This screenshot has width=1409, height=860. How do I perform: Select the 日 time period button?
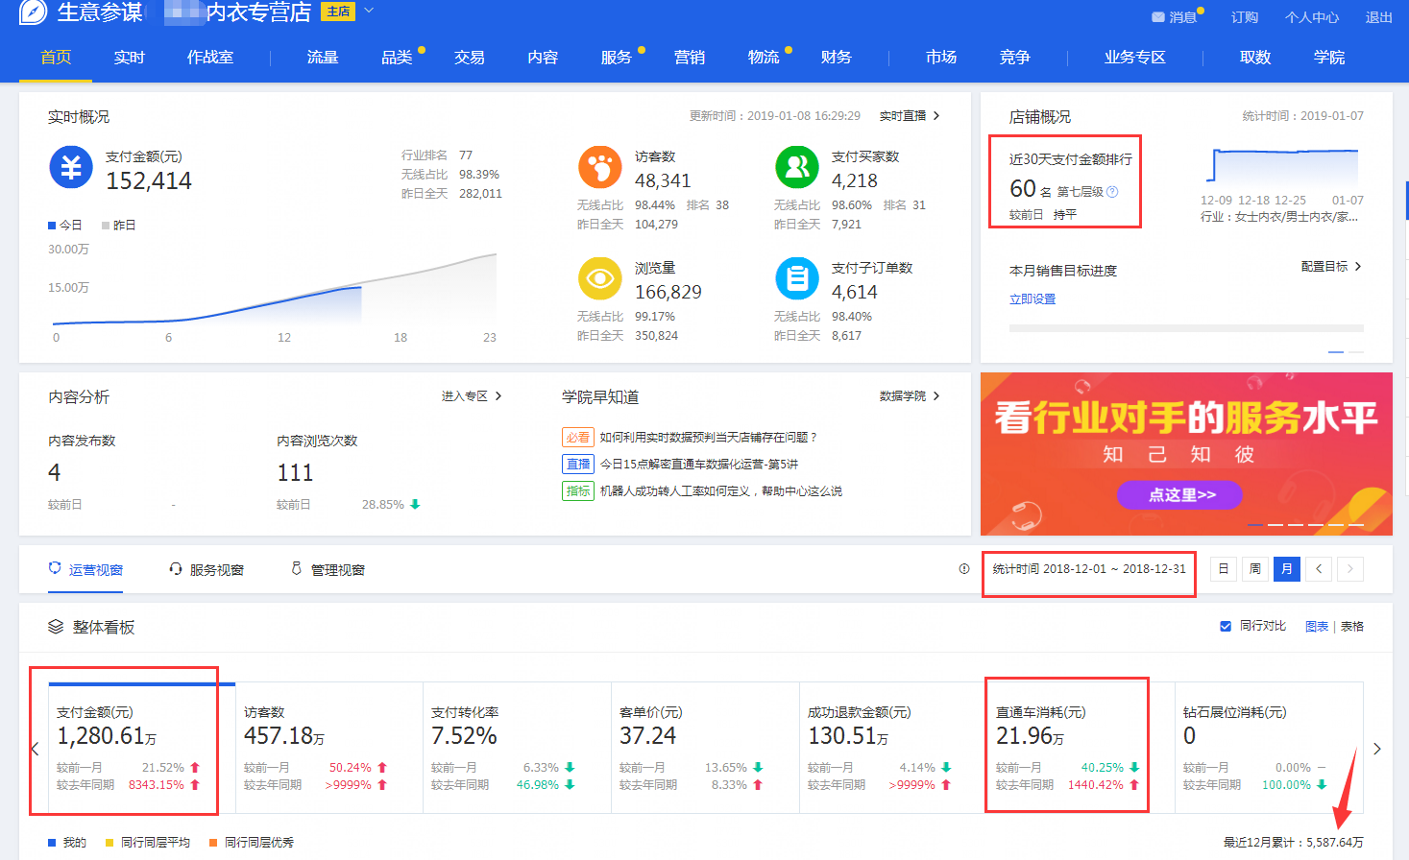[1223, 569]
